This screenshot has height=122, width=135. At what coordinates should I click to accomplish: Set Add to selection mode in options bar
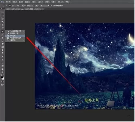point(12,6)
